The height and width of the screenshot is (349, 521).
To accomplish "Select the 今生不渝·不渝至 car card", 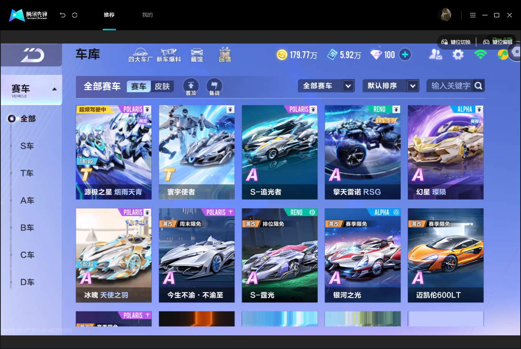I will pos(197,256).
